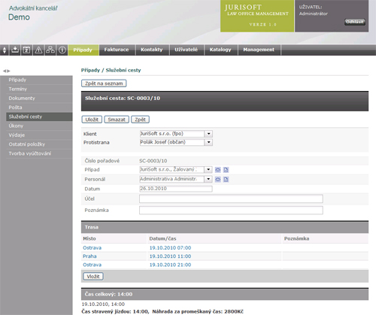
Task: Click the up/down arrows toolbar icon
Action: (x=5, y=50)
